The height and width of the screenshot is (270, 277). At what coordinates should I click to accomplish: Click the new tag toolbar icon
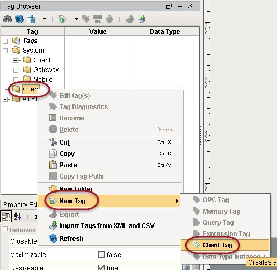63,19
